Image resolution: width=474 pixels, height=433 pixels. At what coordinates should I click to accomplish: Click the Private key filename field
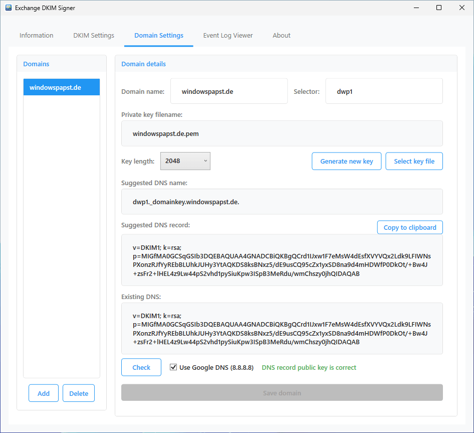click(x=282, y=133)
